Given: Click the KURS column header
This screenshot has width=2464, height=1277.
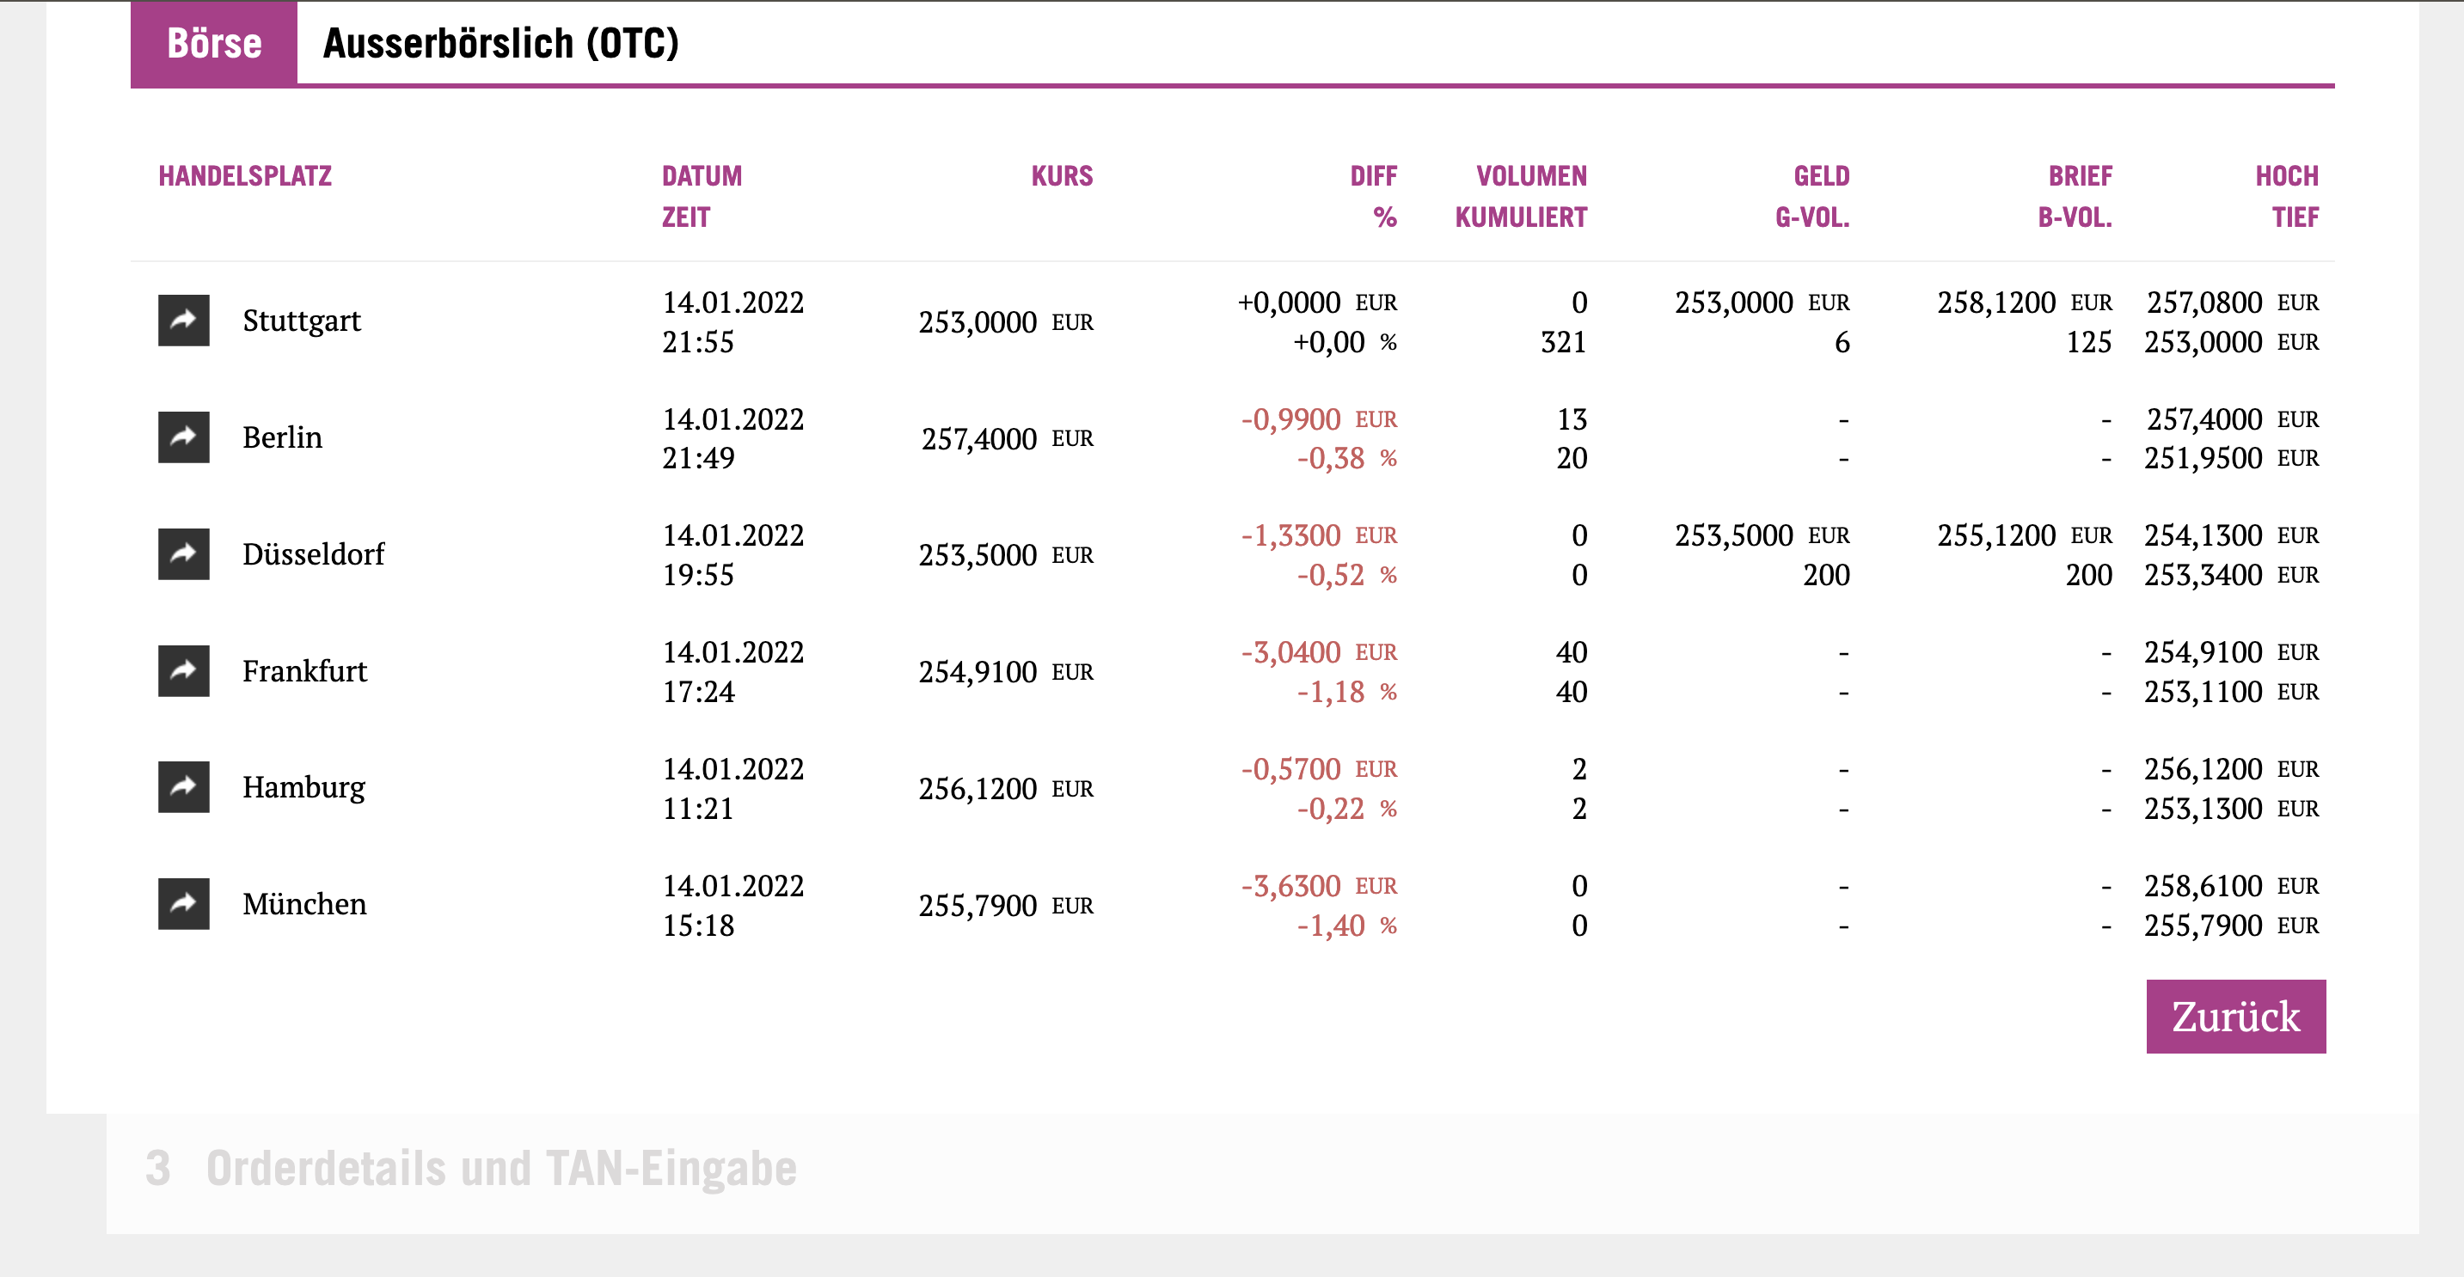Looking at the screenshot, I should (x=1061, y=176).
